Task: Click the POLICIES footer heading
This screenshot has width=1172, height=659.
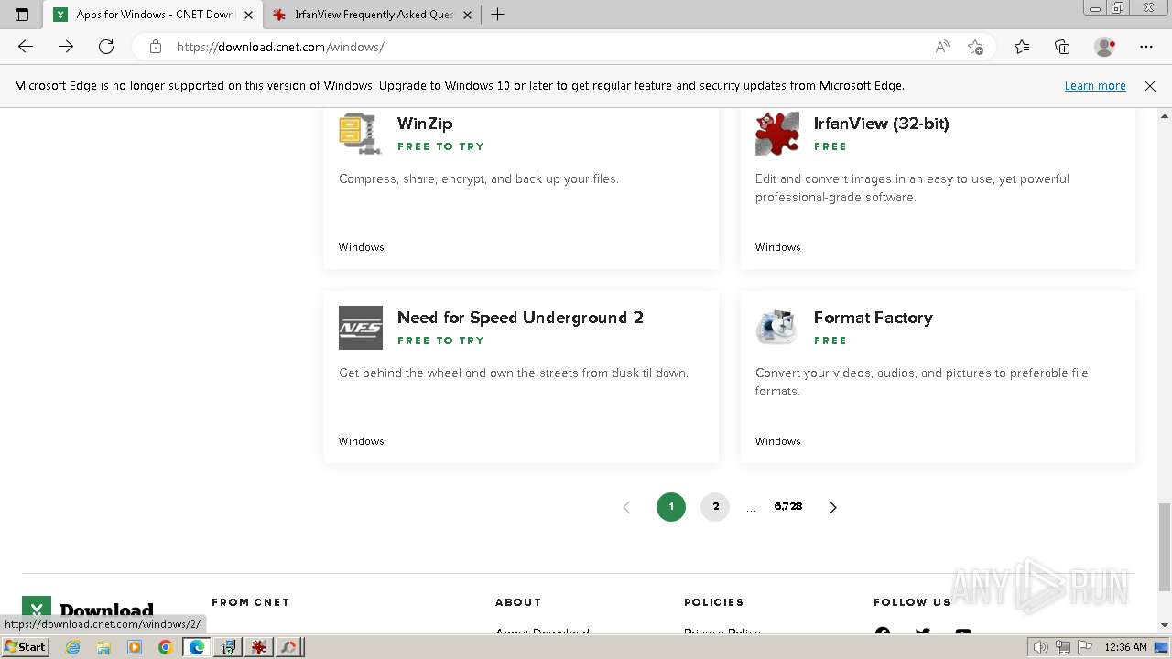Action: pos(714,602)
